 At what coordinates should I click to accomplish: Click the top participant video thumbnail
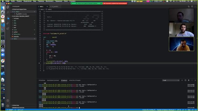point(182,15)
